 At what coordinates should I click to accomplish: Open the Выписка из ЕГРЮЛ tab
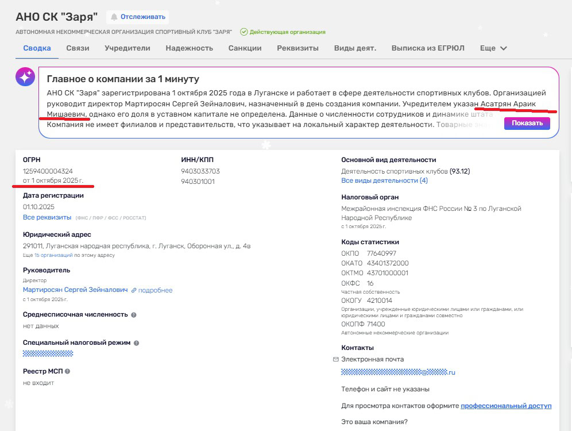(x=428, y=48)
